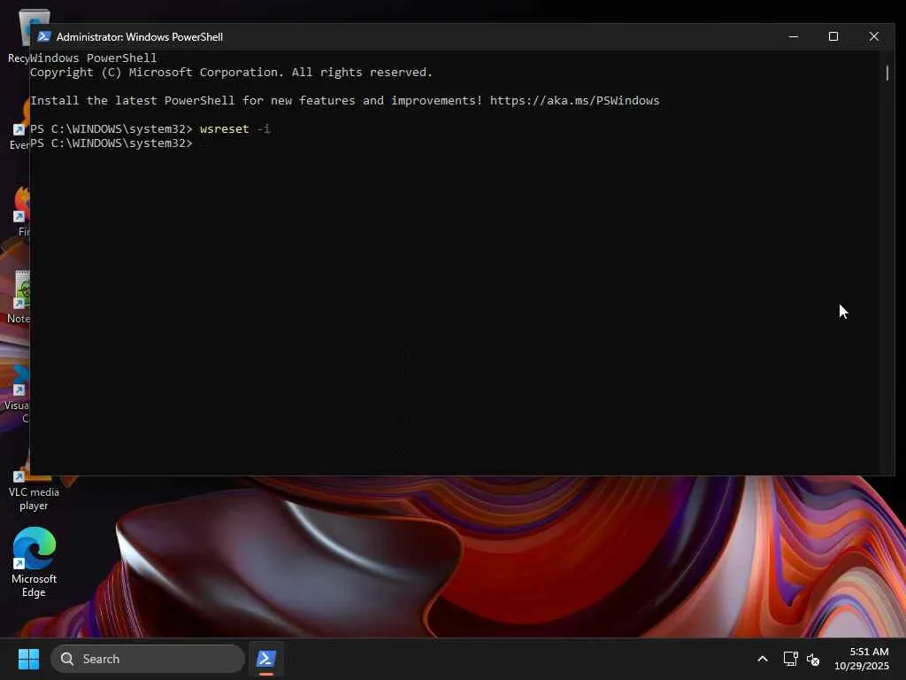Viewport: 906px width, 680px height.
Task: Click the https://aka.ms/PSWindows URL text
Action: 574,101
